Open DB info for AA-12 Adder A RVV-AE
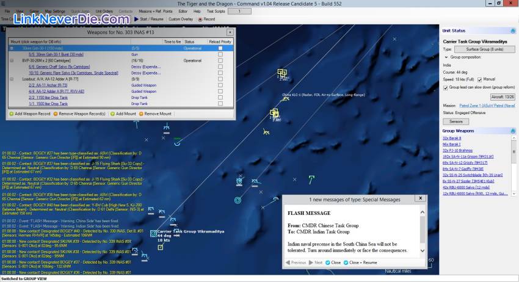This screenshot has height=282, width=519. (x=56, y=92)
